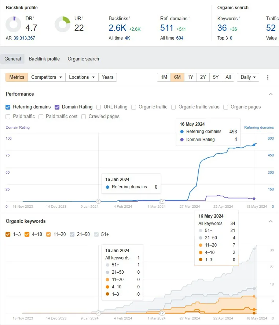279x325 pixels.
Task: Collapse the Performance section
Action: (x=271, y=94)
